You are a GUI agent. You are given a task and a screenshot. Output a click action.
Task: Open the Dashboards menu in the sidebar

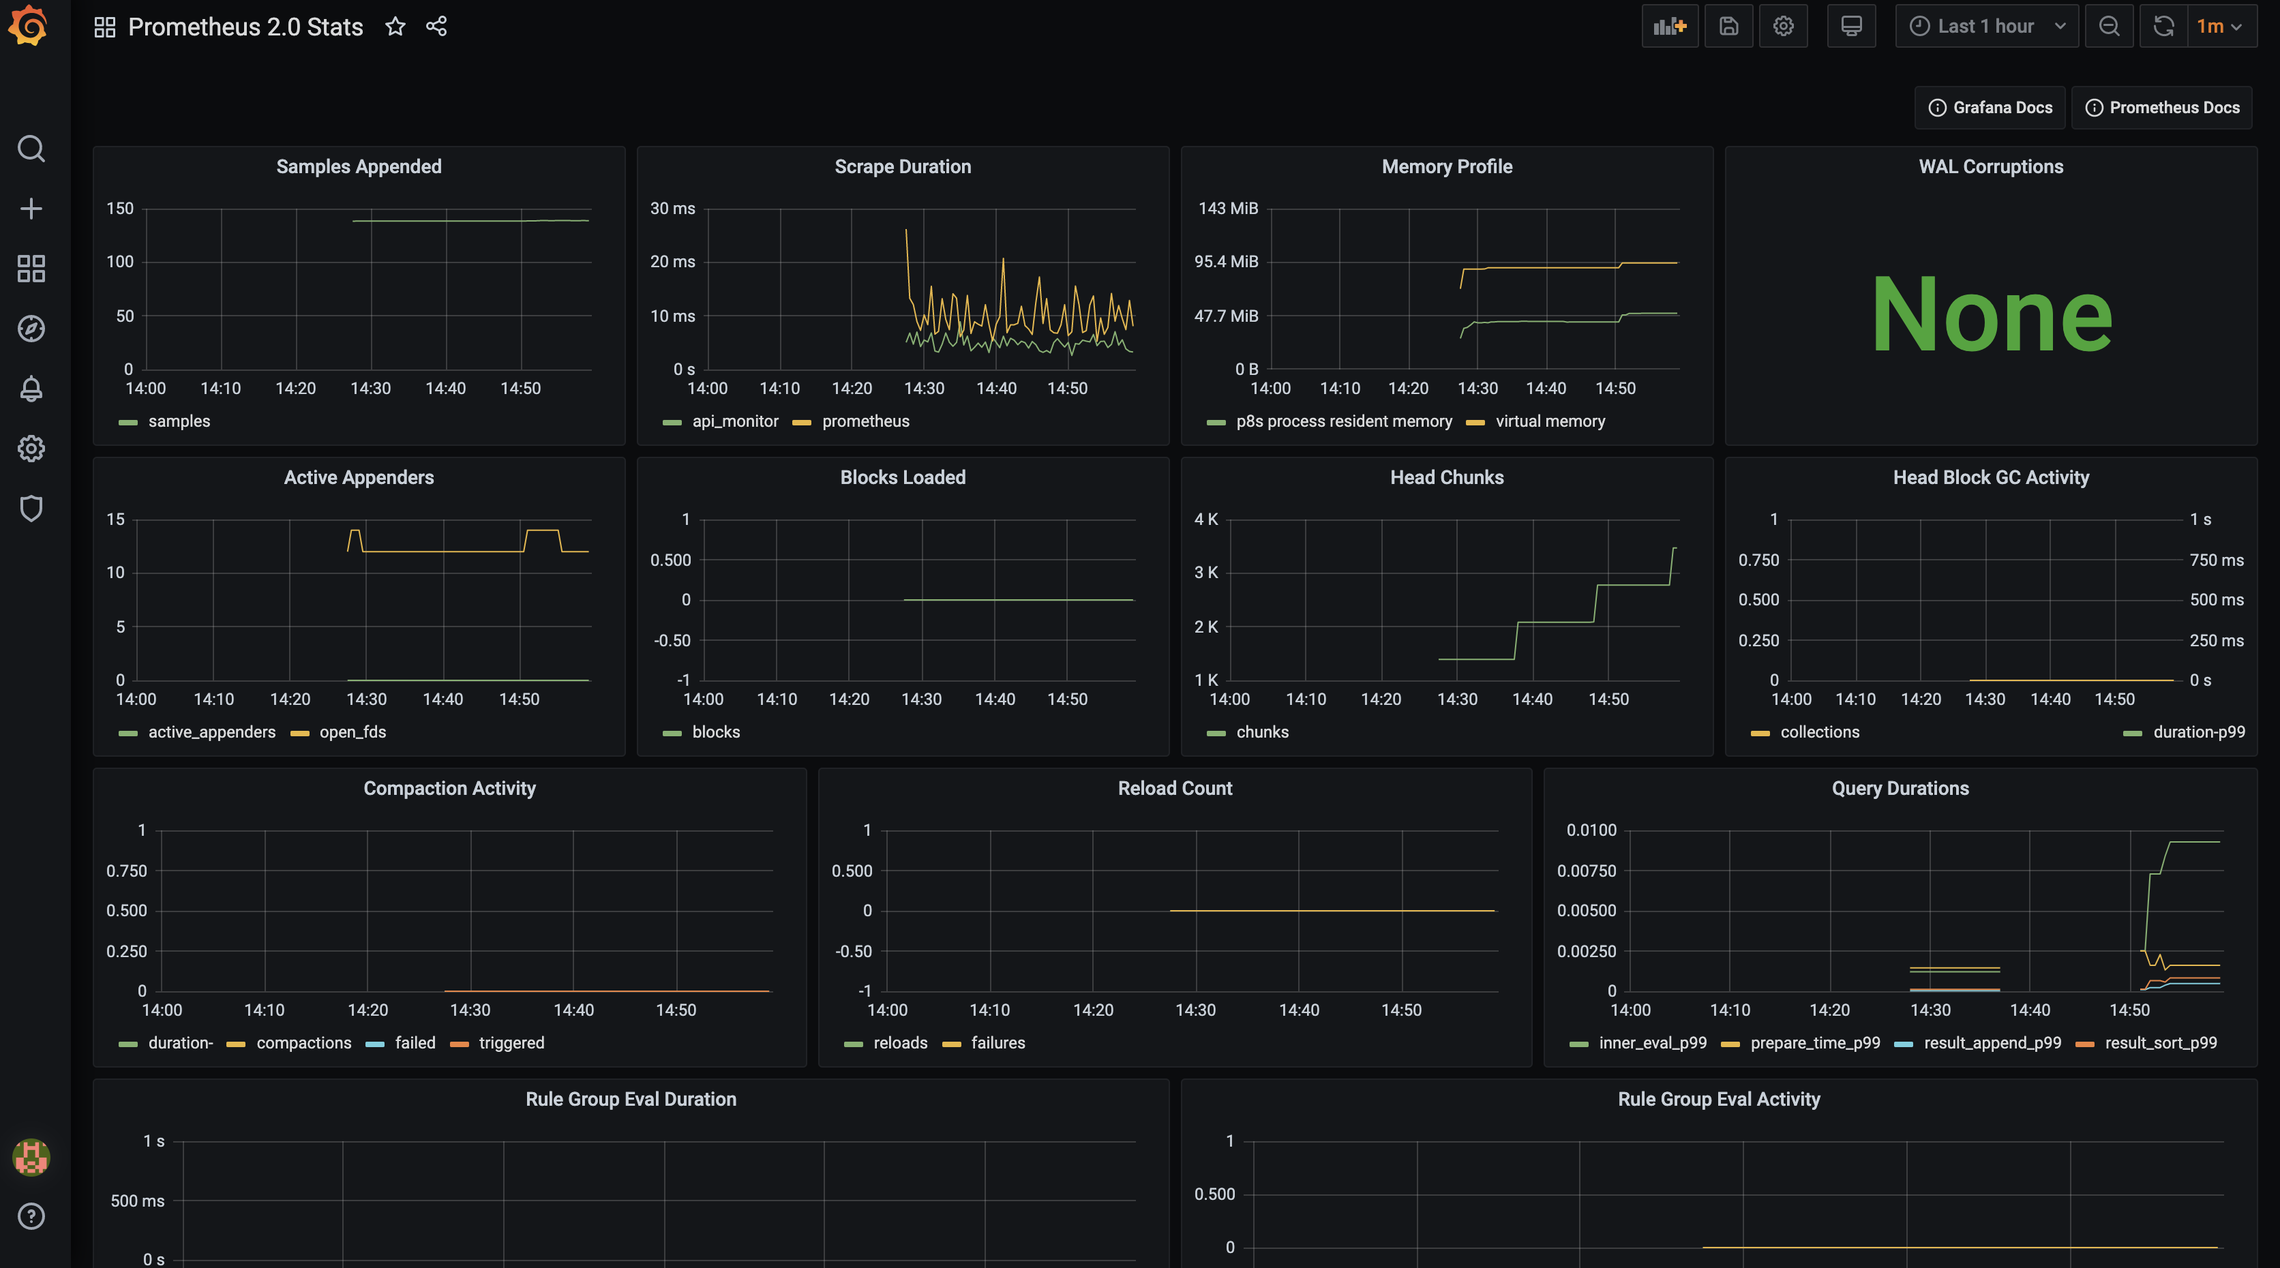click(x=31, y=268)
